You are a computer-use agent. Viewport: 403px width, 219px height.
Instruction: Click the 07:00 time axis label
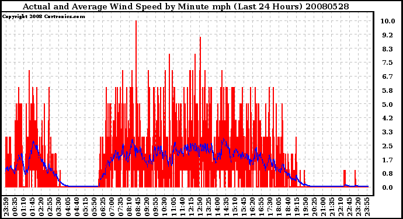[112, 207]
